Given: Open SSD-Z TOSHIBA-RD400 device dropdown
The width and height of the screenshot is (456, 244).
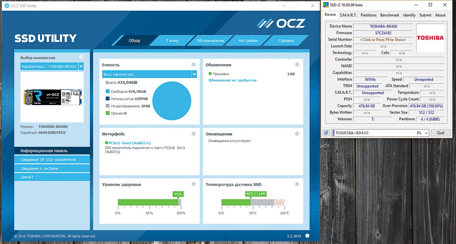Looking at the screenshot, I should (380, 133).
